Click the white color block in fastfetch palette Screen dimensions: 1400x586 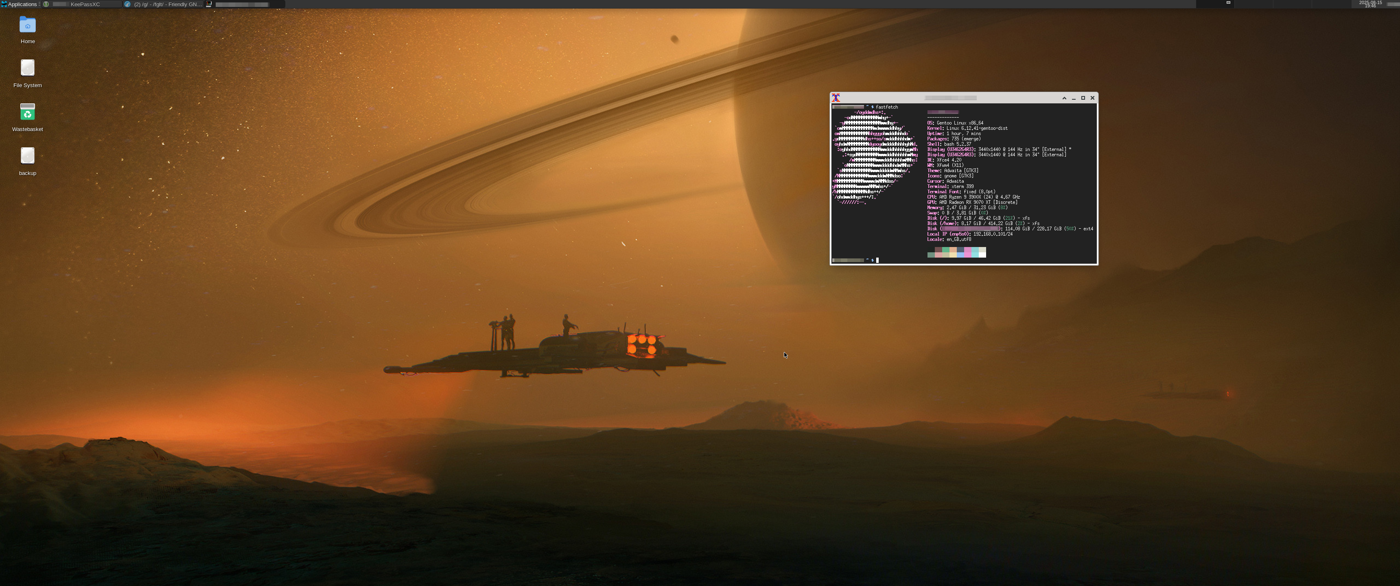click(x=982, y=254)
